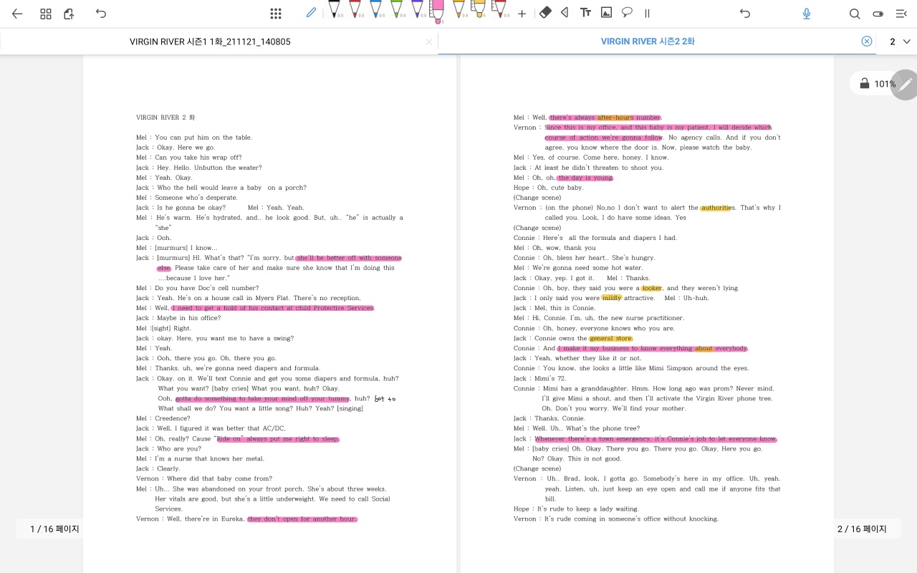917x573 pixels.
Task: Go back with the left arrow
Action: click(x=17, y=14)
